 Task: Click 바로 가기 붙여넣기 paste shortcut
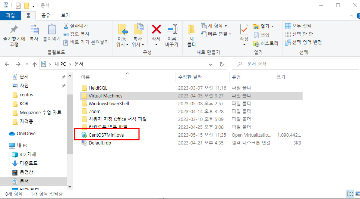coord(86,42)
